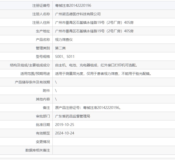Select management category value 第二类
175x160 pixels.
tap(60, 48)
